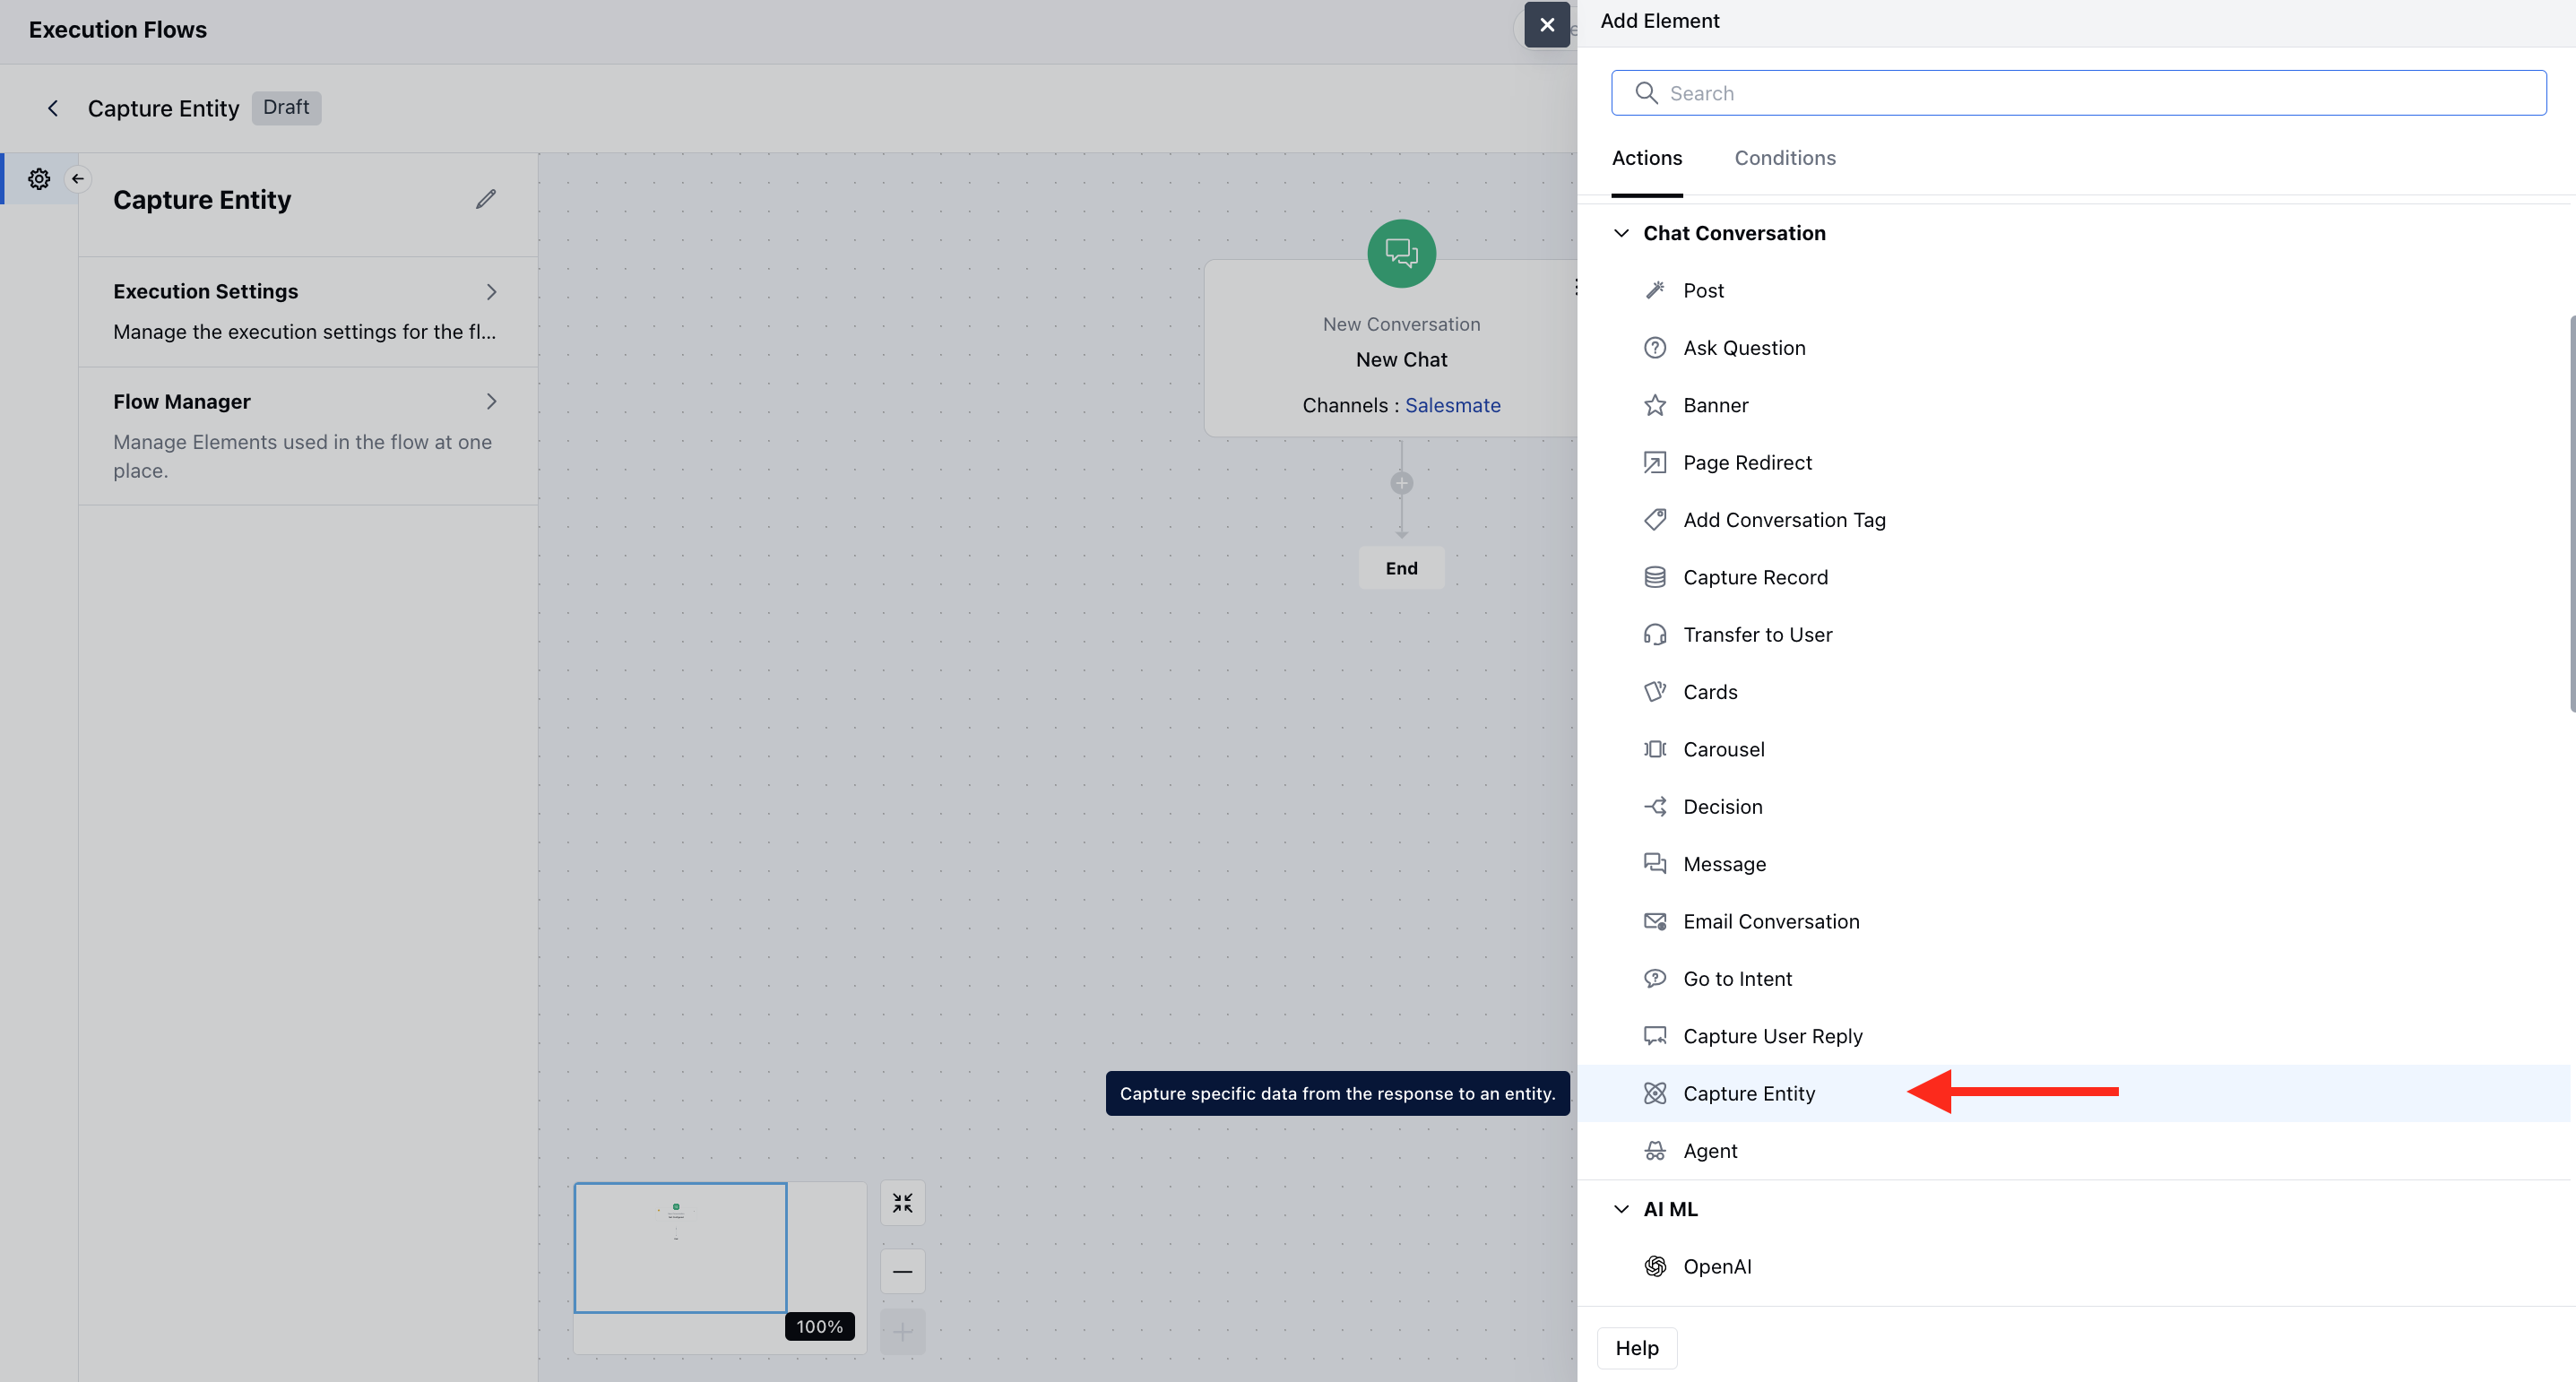Click the OpenAI logo icon

pos(1655,1266)
